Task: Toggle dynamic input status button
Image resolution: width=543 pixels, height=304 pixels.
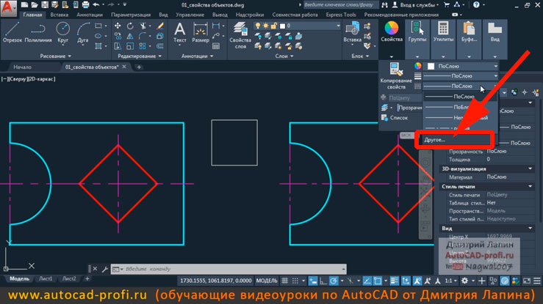Action: click(x=313, y=281)
